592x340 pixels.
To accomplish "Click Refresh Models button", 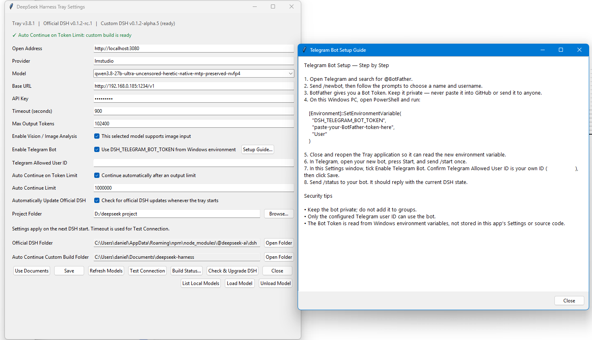I will (x=106, y=271).
